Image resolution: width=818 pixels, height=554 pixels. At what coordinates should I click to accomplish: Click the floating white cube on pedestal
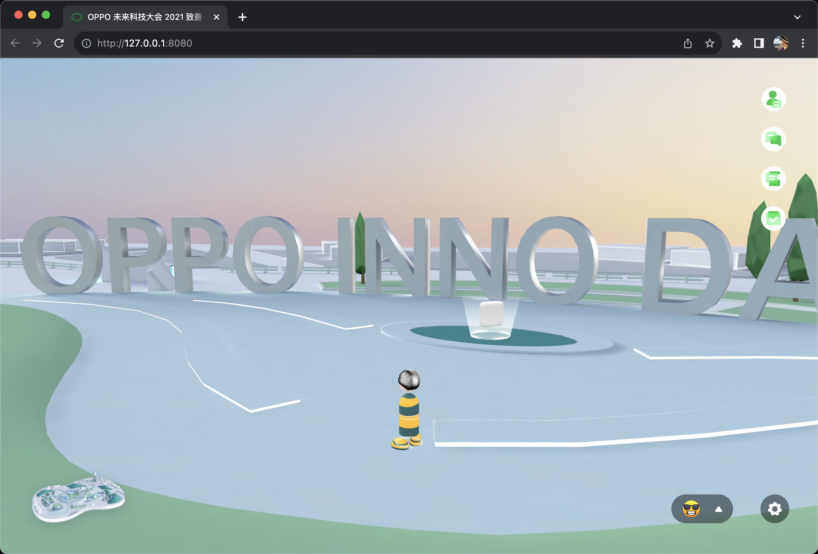pos(491,313)
